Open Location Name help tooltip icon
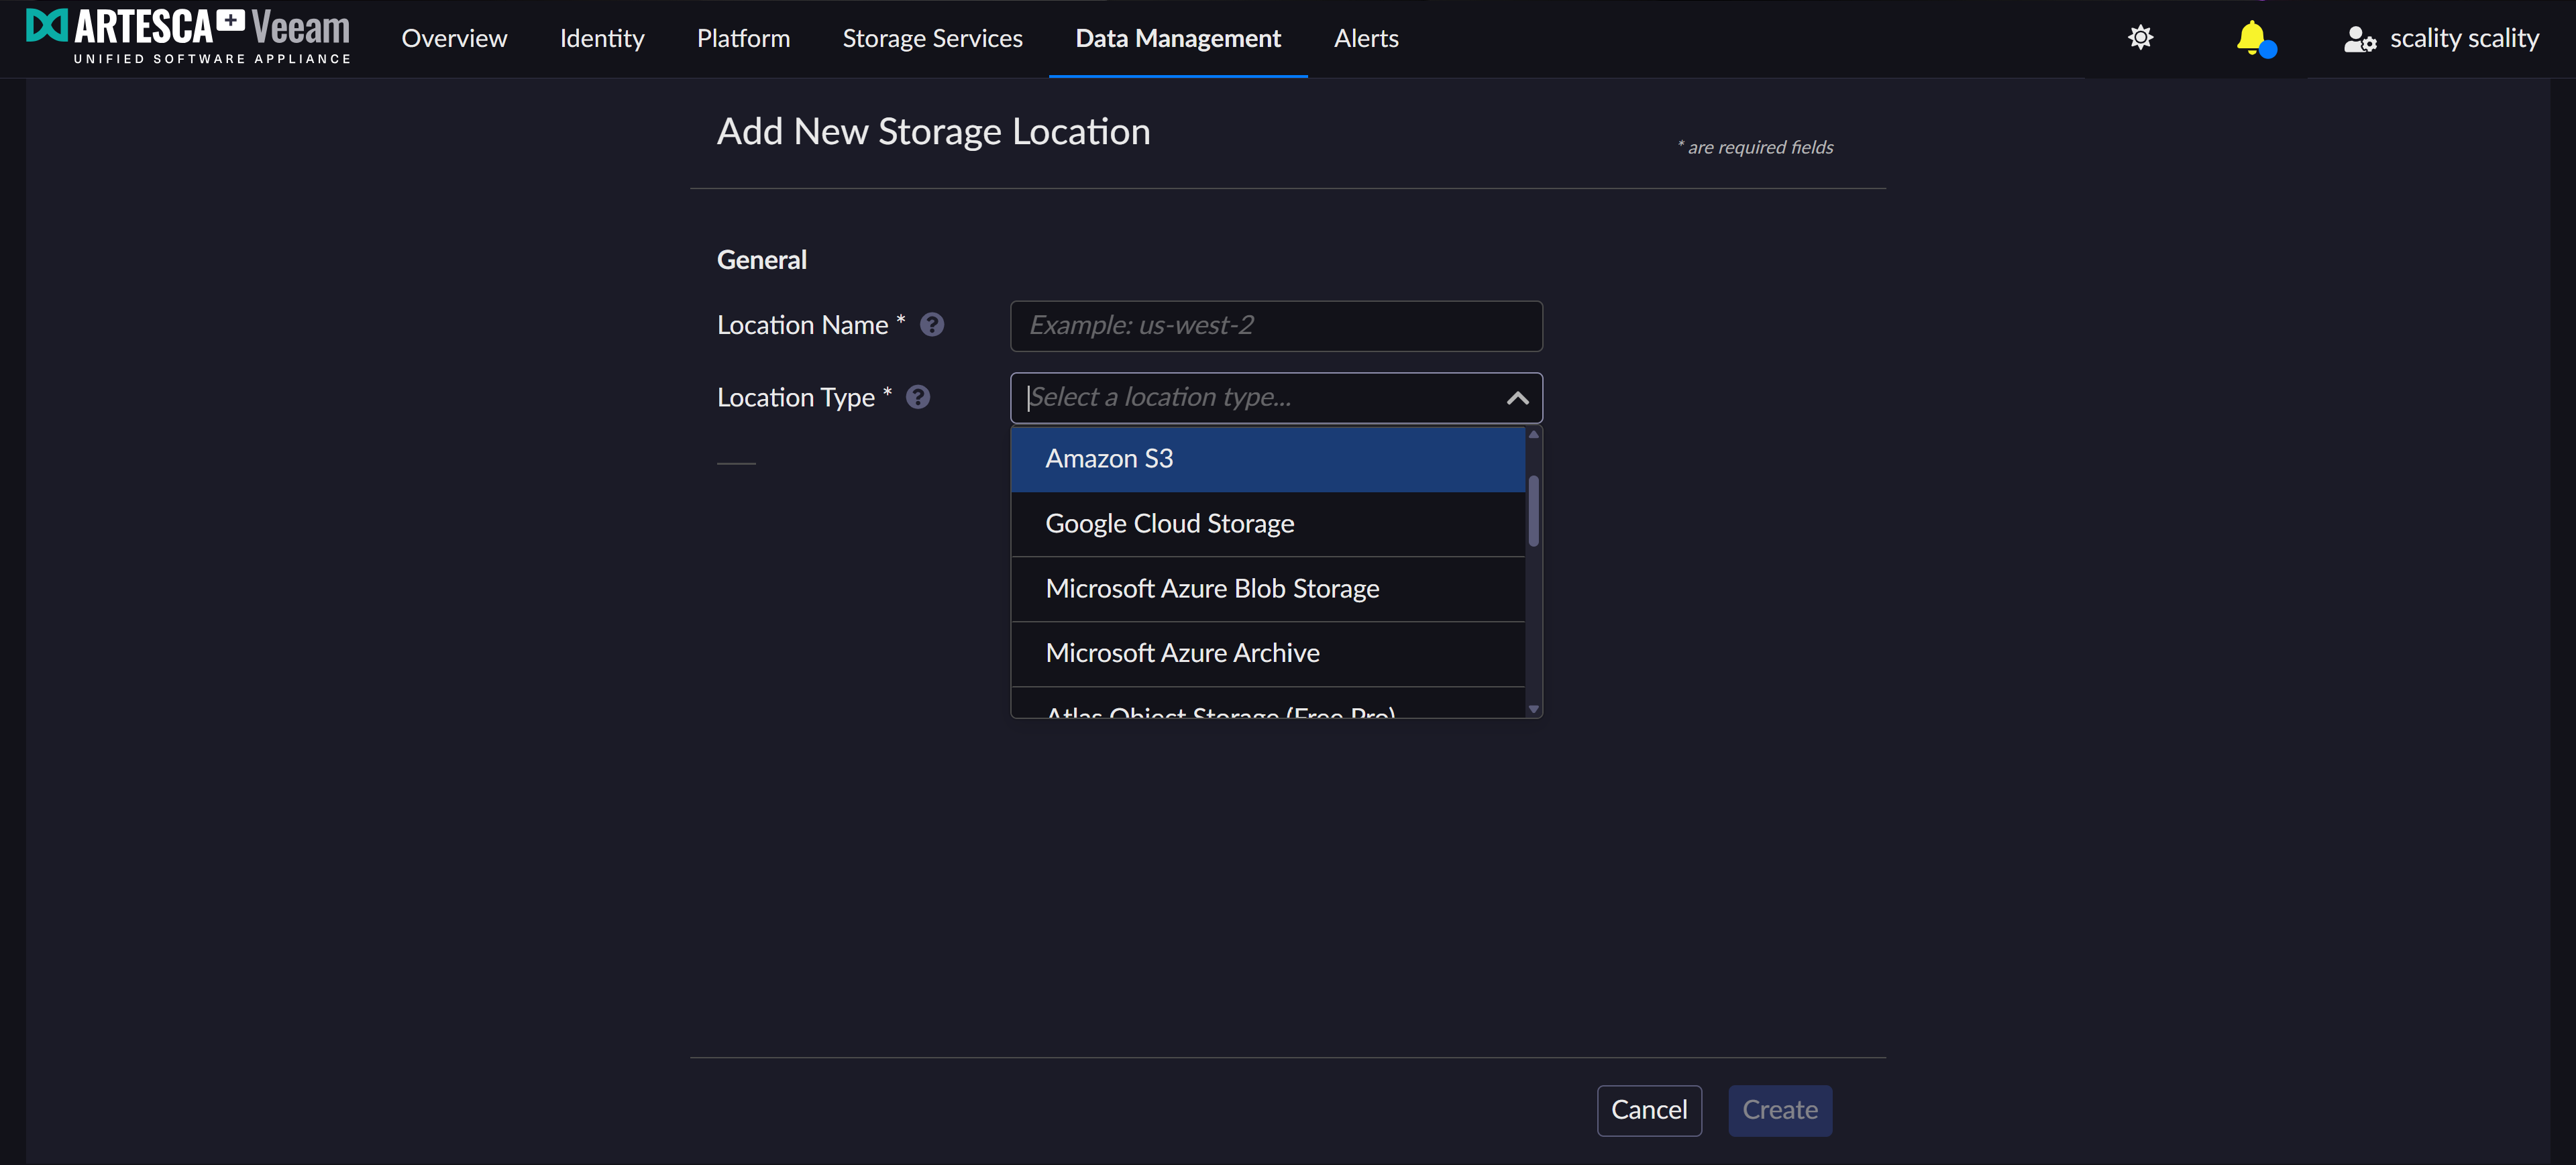This screenshot has width=2576, height=1165. (x=931, y=325)
